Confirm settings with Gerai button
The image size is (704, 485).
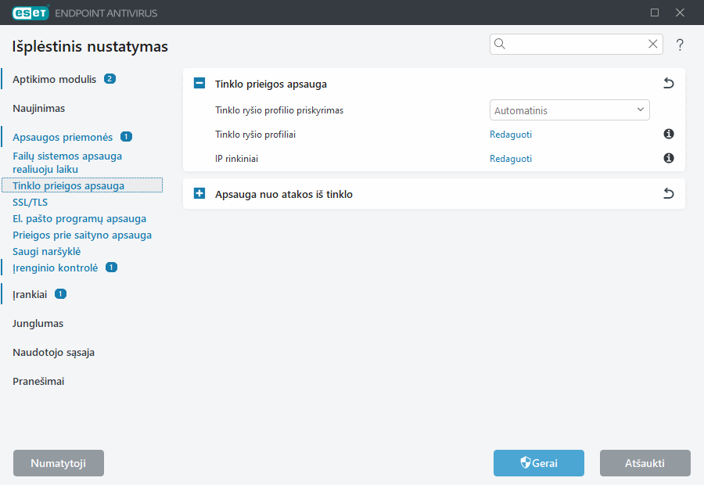[539, 463]
